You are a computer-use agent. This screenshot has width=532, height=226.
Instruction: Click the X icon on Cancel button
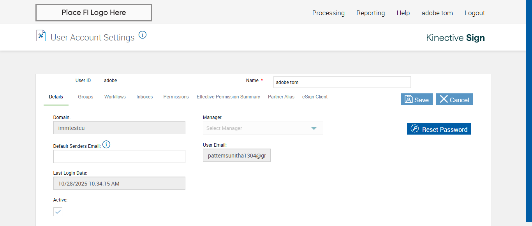444,99
